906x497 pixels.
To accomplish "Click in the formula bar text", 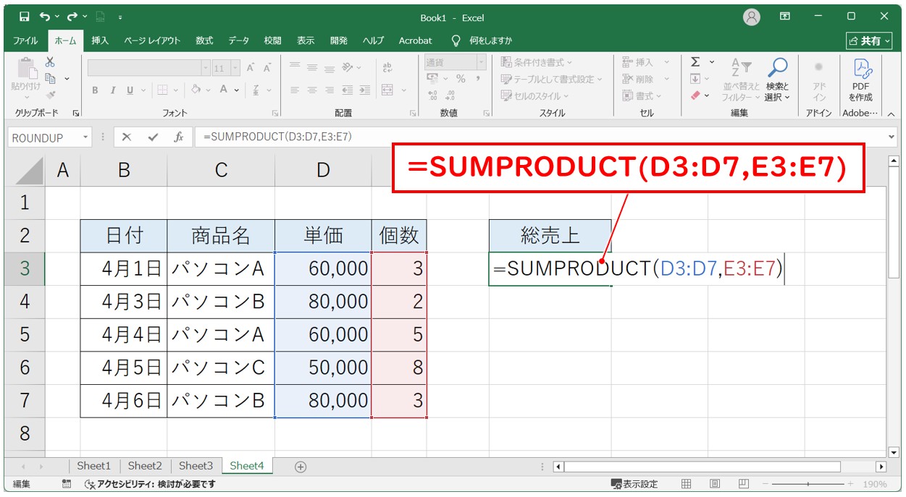I will click(x=277, y=137).
